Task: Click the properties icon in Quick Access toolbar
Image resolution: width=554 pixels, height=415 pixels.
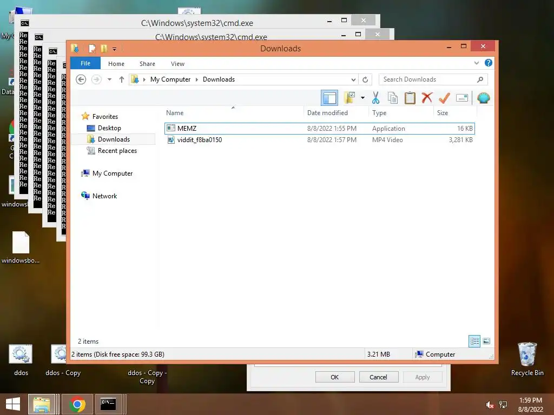Action: 92,48
